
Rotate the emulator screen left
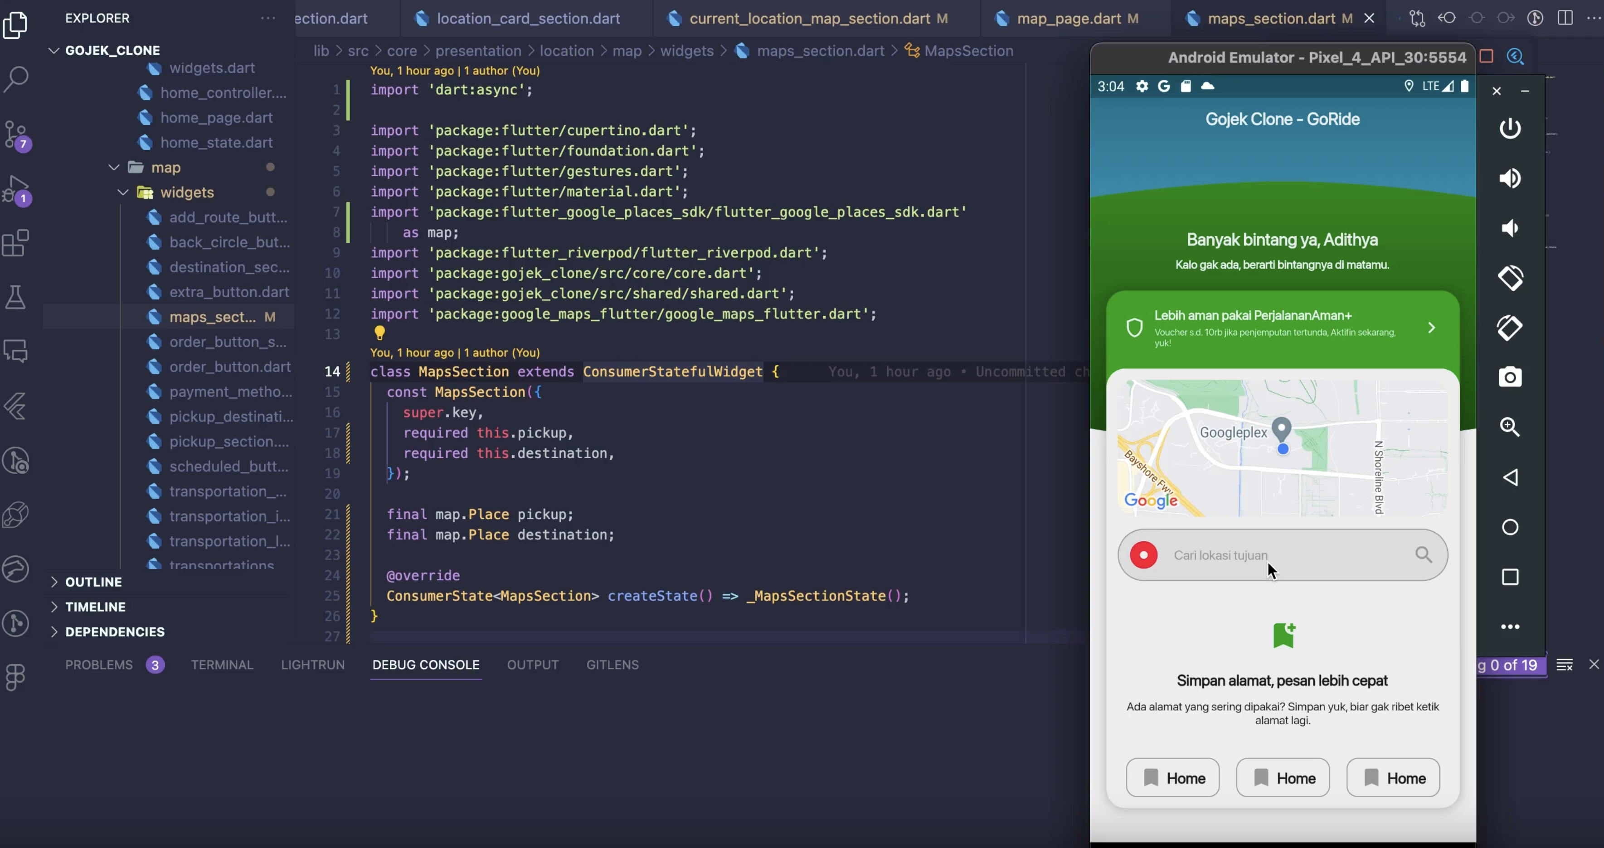tap(1510, 278)
